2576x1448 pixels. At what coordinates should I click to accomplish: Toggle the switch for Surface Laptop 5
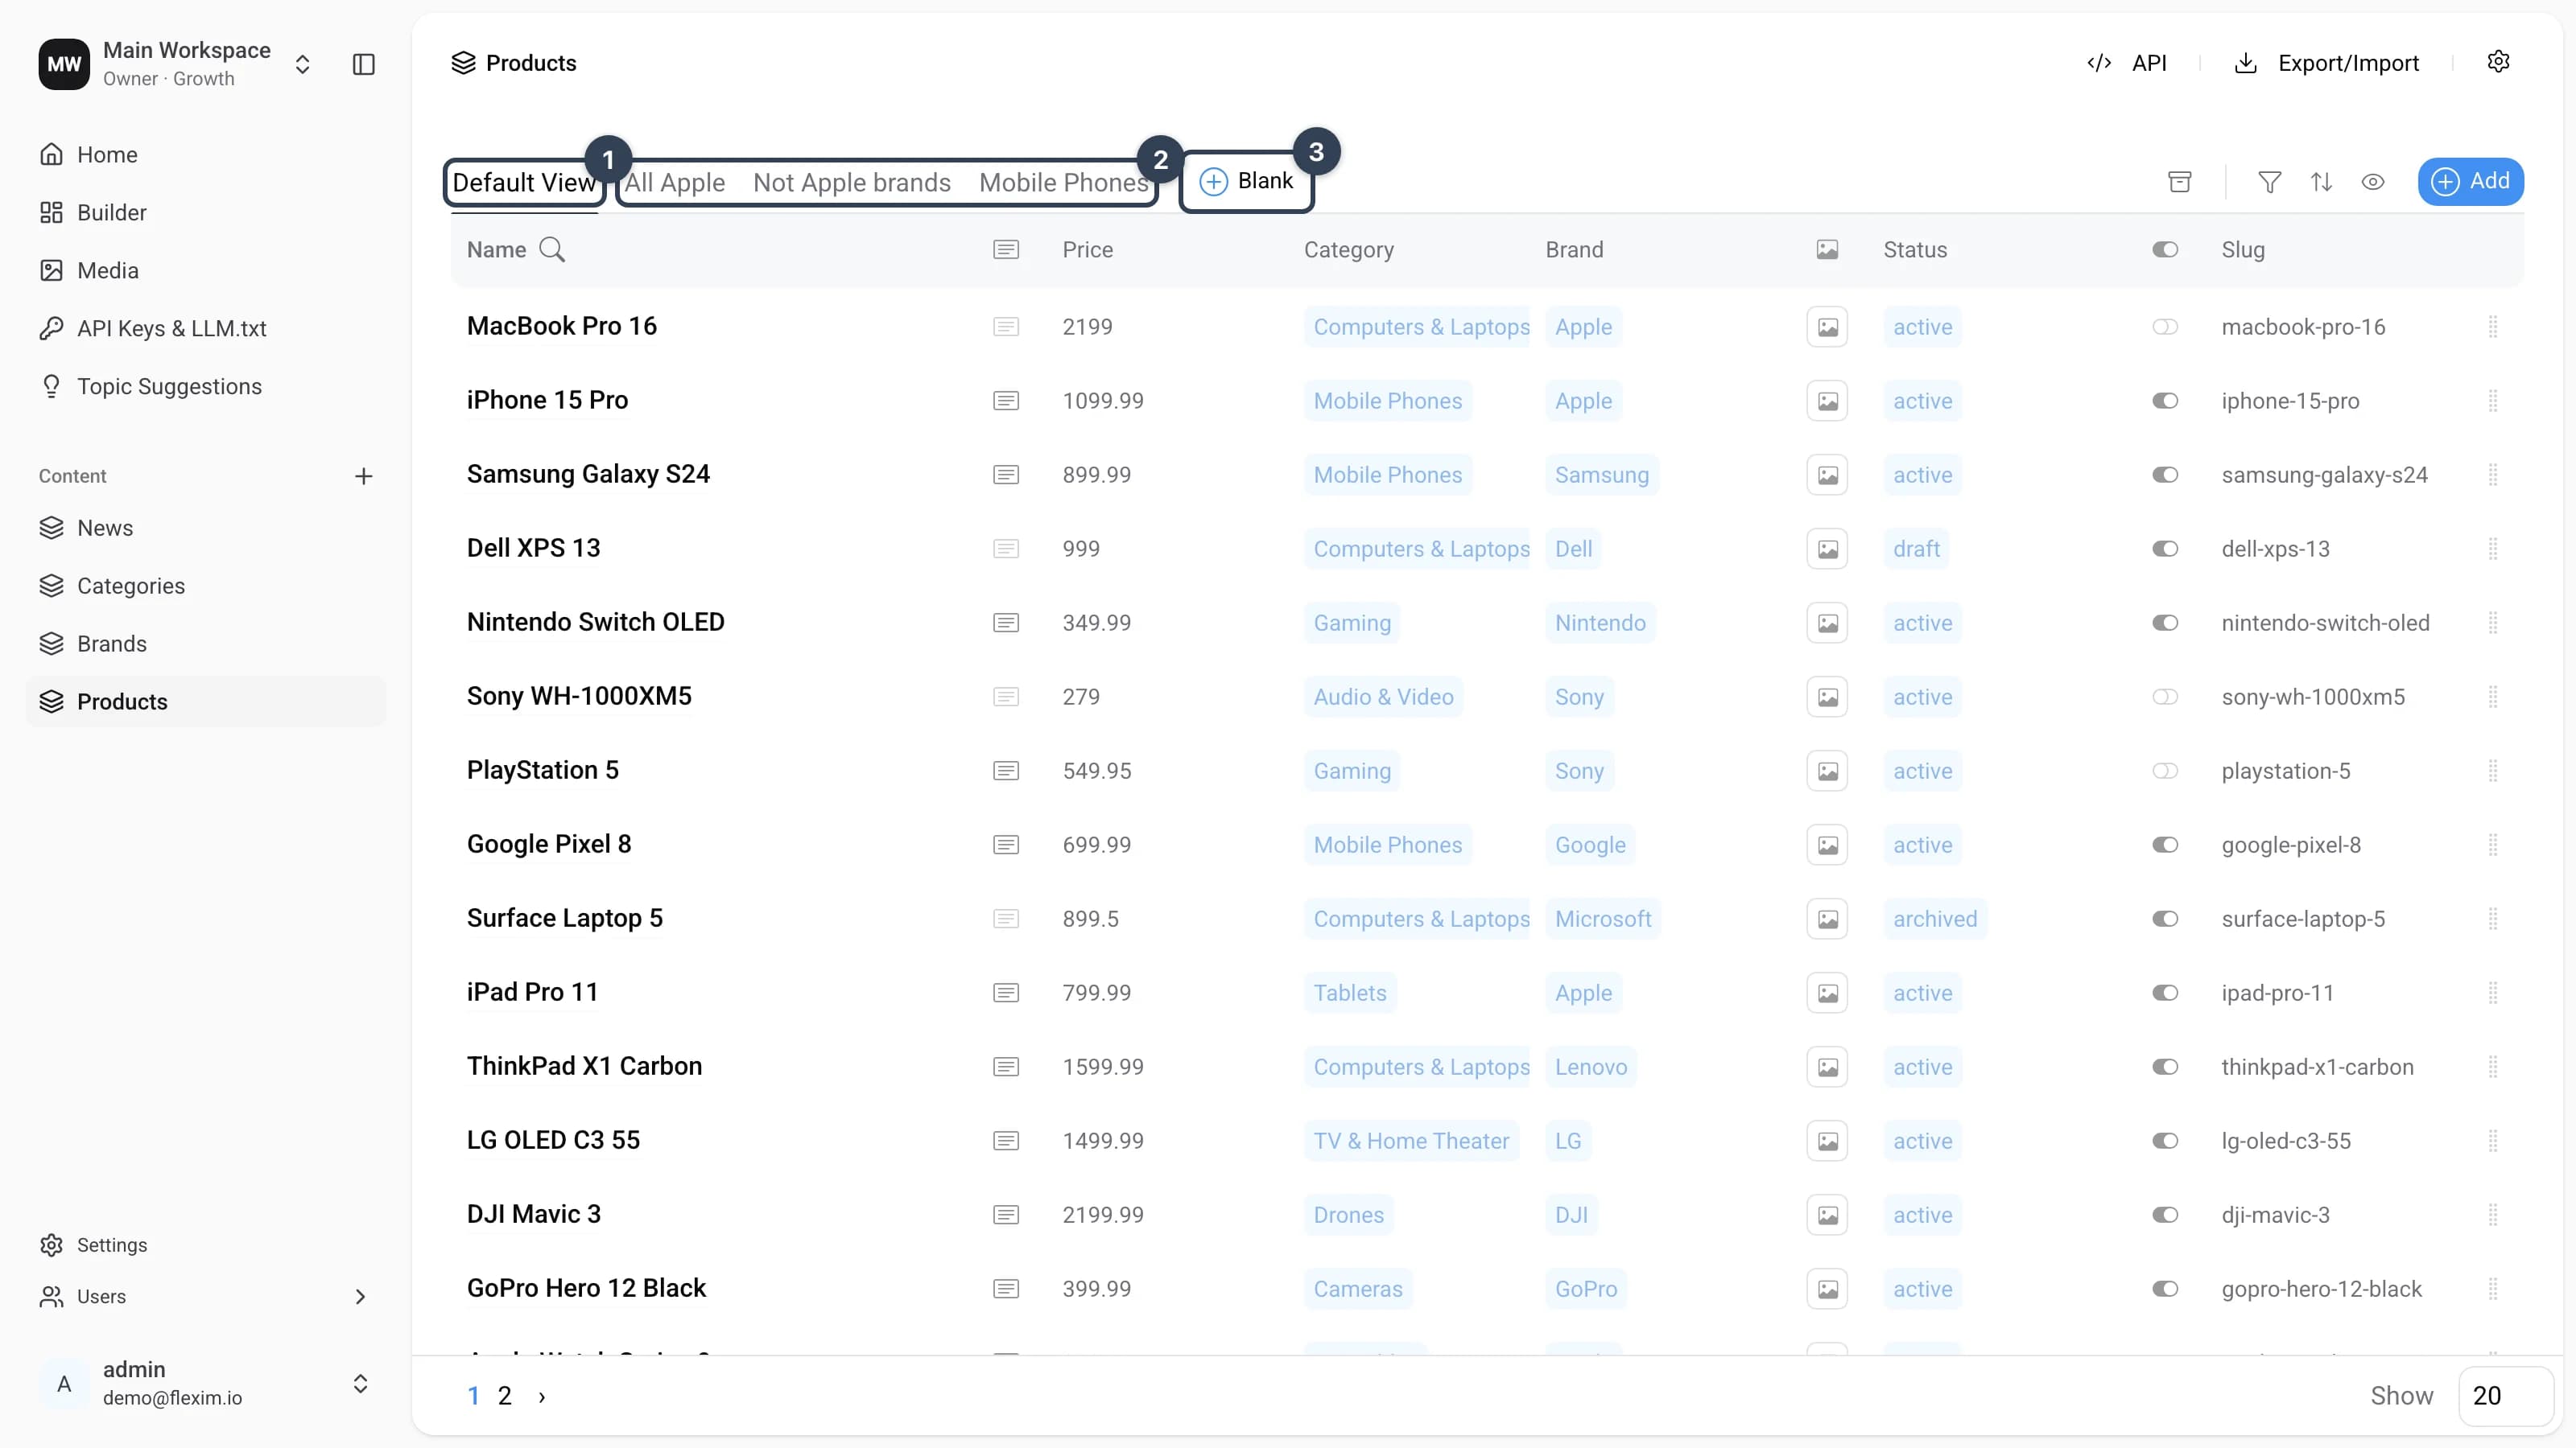tap(2165, 919)
